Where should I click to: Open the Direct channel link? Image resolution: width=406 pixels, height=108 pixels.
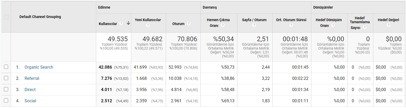click(30, 89)
